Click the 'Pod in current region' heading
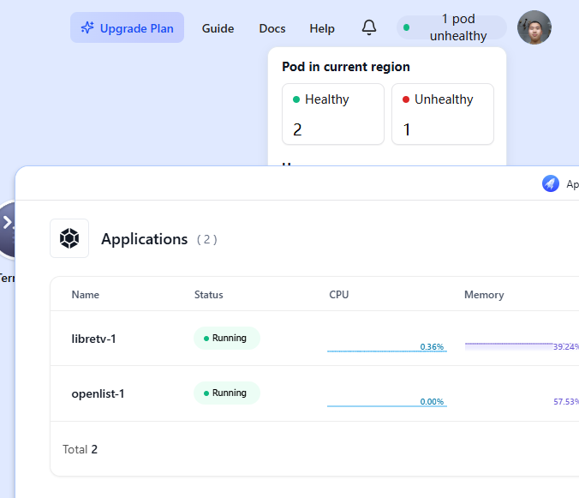The image size is (579, 498). (346, 67)
